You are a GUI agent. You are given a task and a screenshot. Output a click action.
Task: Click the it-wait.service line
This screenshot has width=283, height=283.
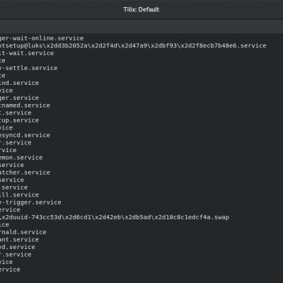click(x=27, y=53)
